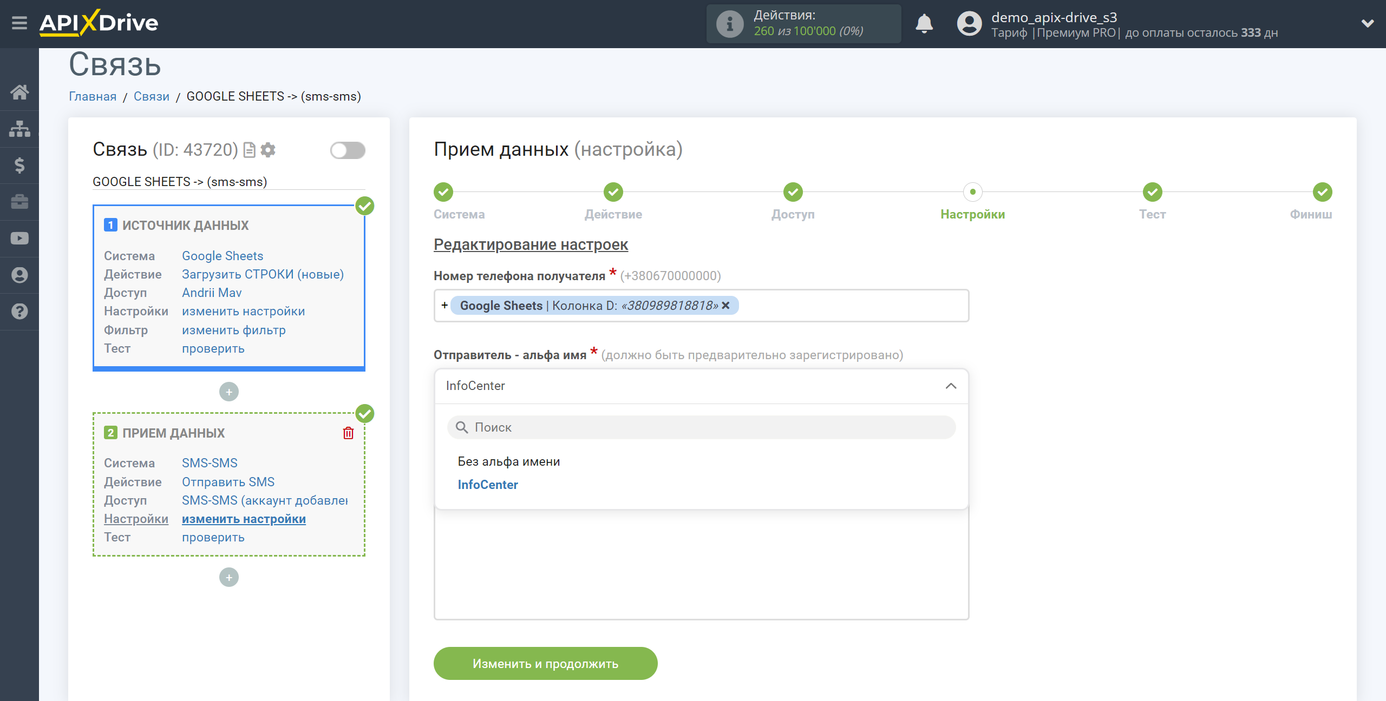
Task: Click the green checkmark on receiver block
Action: 365,413
